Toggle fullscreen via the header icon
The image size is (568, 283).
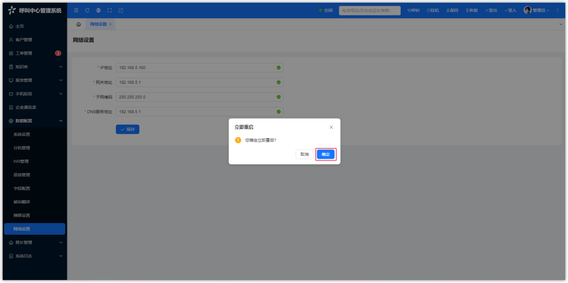(110, 10)
